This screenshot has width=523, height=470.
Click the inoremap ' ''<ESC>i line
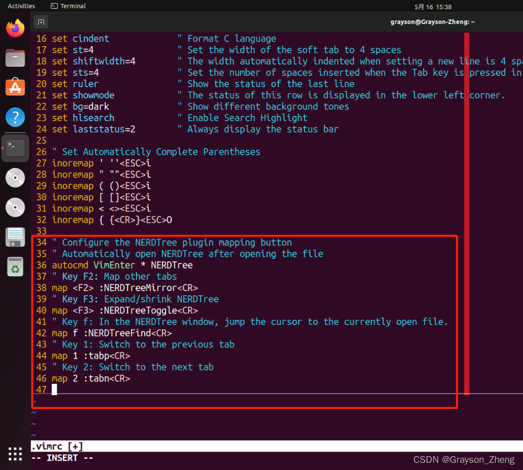[101, 164]
